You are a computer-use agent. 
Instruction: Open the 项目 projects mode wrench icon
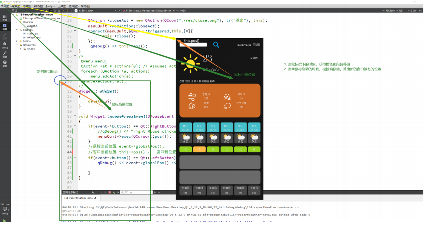[x=5, y=54]
